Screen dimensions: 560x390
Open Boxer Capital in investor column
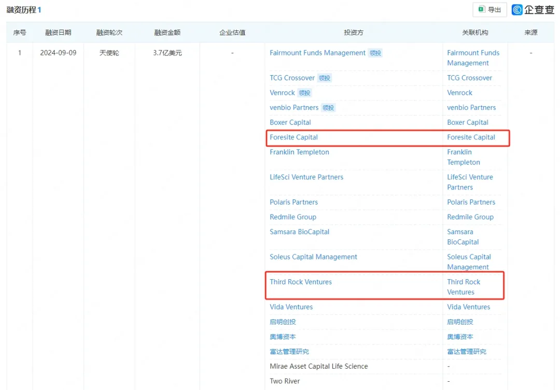290,122
